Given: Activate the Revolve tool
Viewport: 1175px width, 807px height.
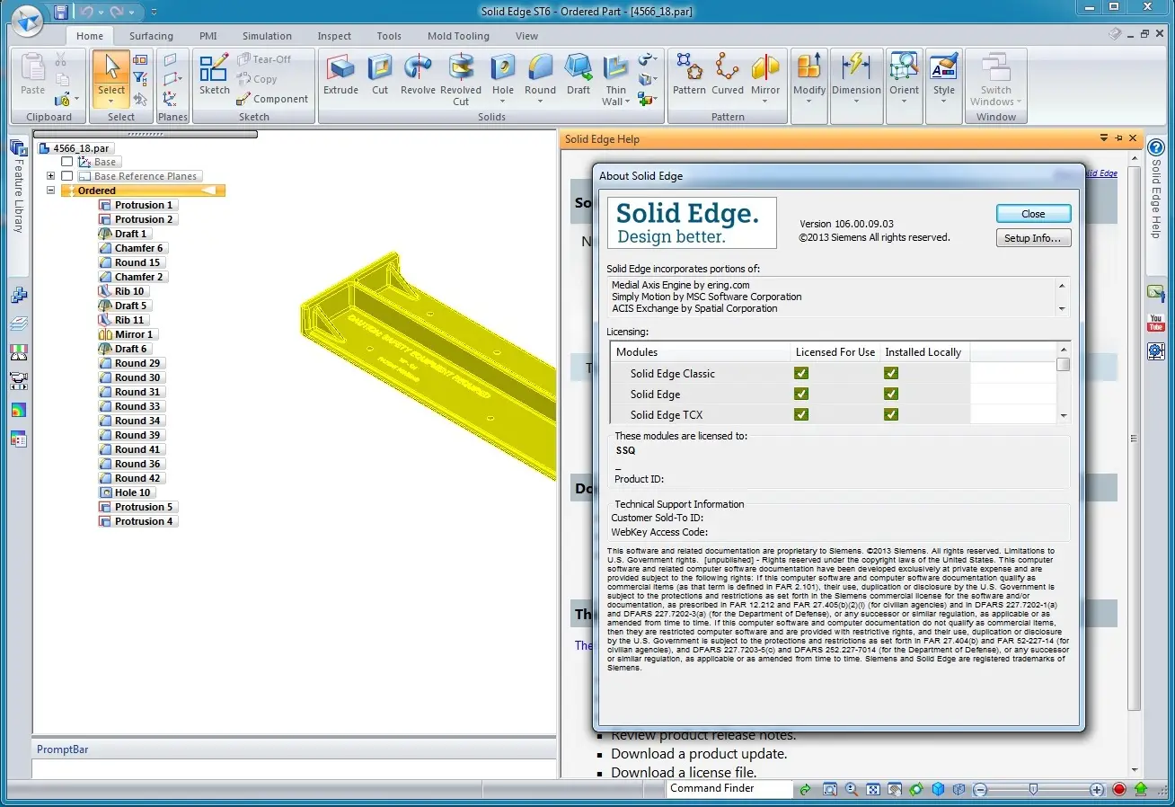Looking at the screenshot, I should pos(418,75).
